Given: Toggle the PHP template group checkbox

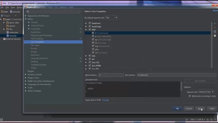Looking at the screenshot, I should [x=90, y=30].
